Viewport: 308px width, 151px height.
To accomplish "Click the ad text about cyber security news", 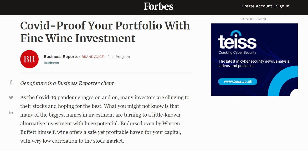I will (254, 63).
